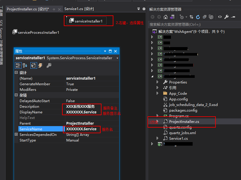Click the Parent value ProjectInstaller
The image size is (241, 180).
[80, 123]
